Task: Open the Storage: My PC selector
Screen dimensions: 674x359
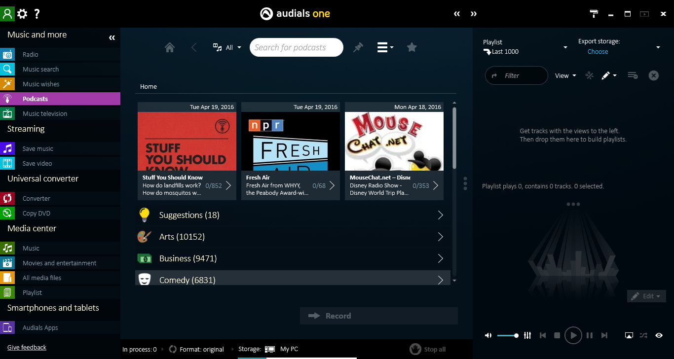Action: pyautogui.click(x=268, y=349)
